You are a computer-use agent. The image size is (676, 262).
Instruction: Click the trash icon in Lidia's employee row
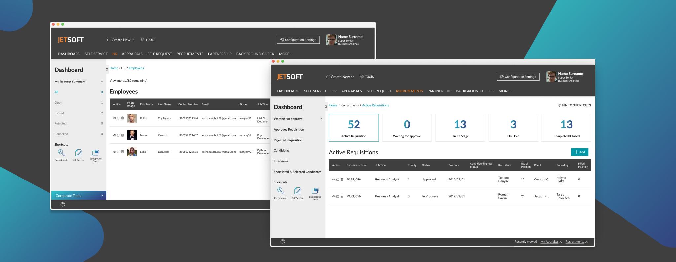pyautogui.click(x=122, y=152)
